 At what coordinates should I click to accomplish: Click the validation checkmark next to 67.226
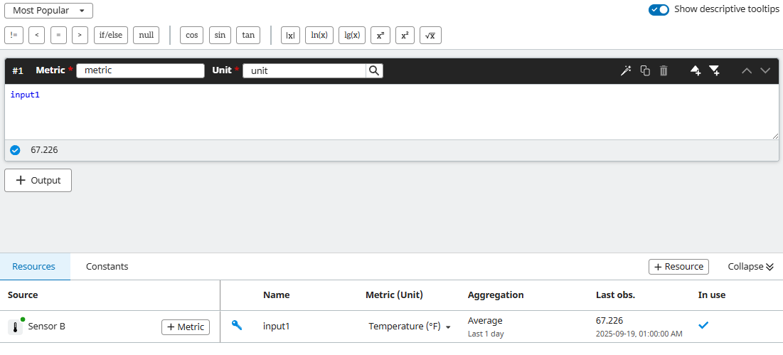15,150
